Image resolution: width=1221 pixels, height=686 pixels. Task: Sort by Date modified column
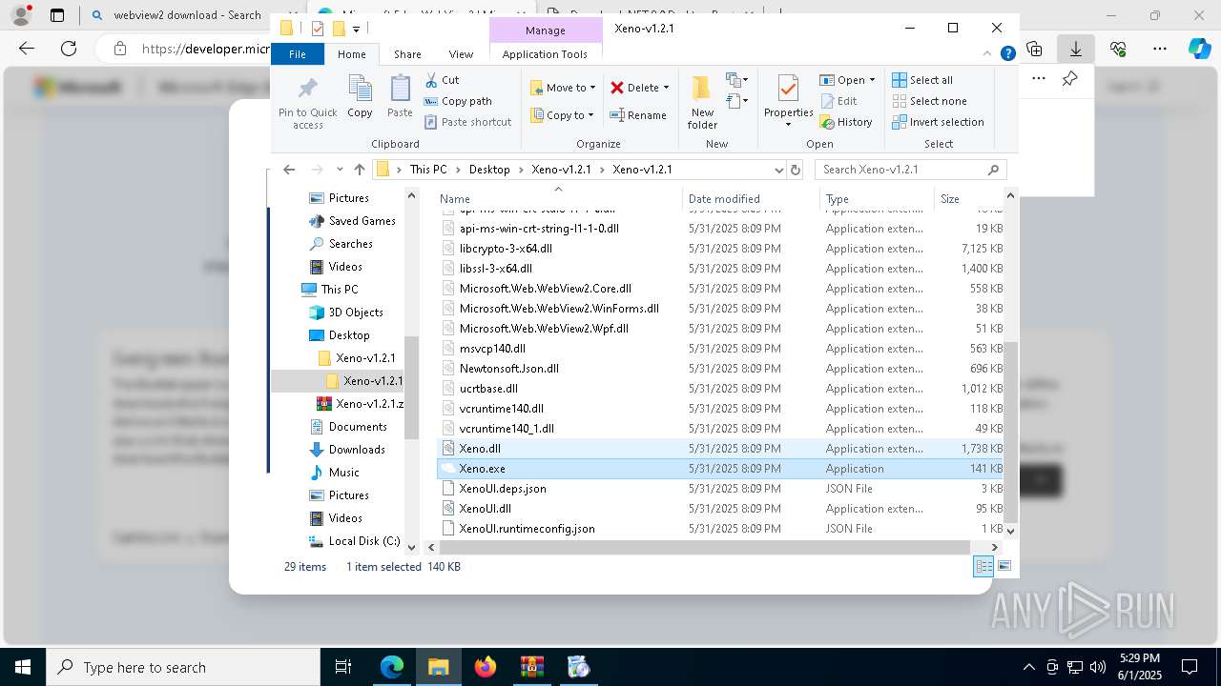pos(751,199)
